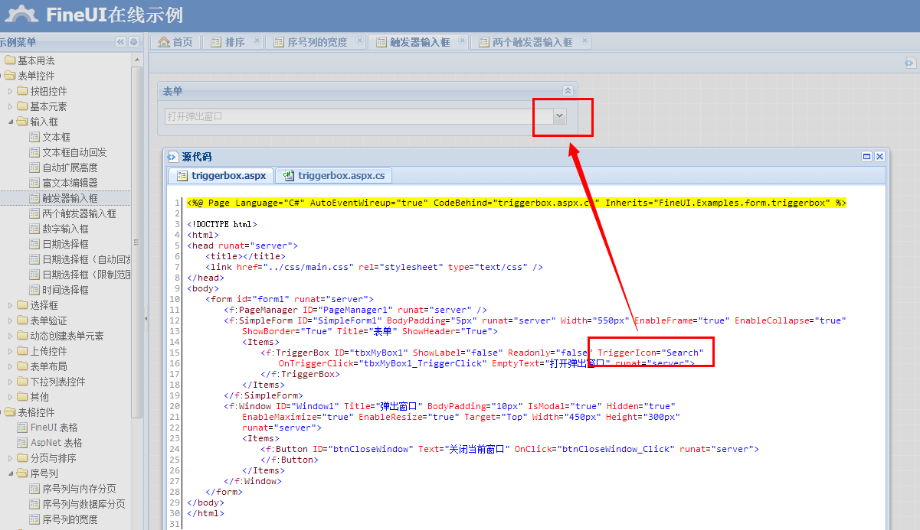This screenshot has height=530, width=920.
Task: Open 文本框自动回发 in the tree
Action: tap(74, 152)
